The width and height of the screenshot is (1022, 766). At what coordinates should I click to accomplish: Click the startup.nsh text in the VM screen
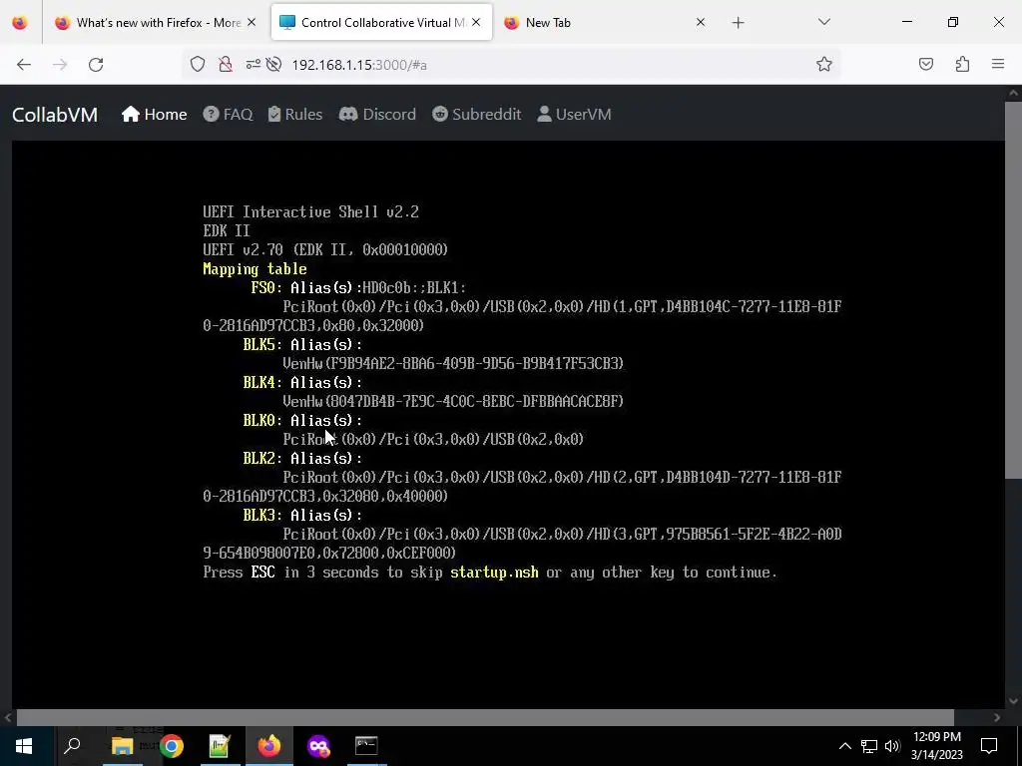[495, 573]
